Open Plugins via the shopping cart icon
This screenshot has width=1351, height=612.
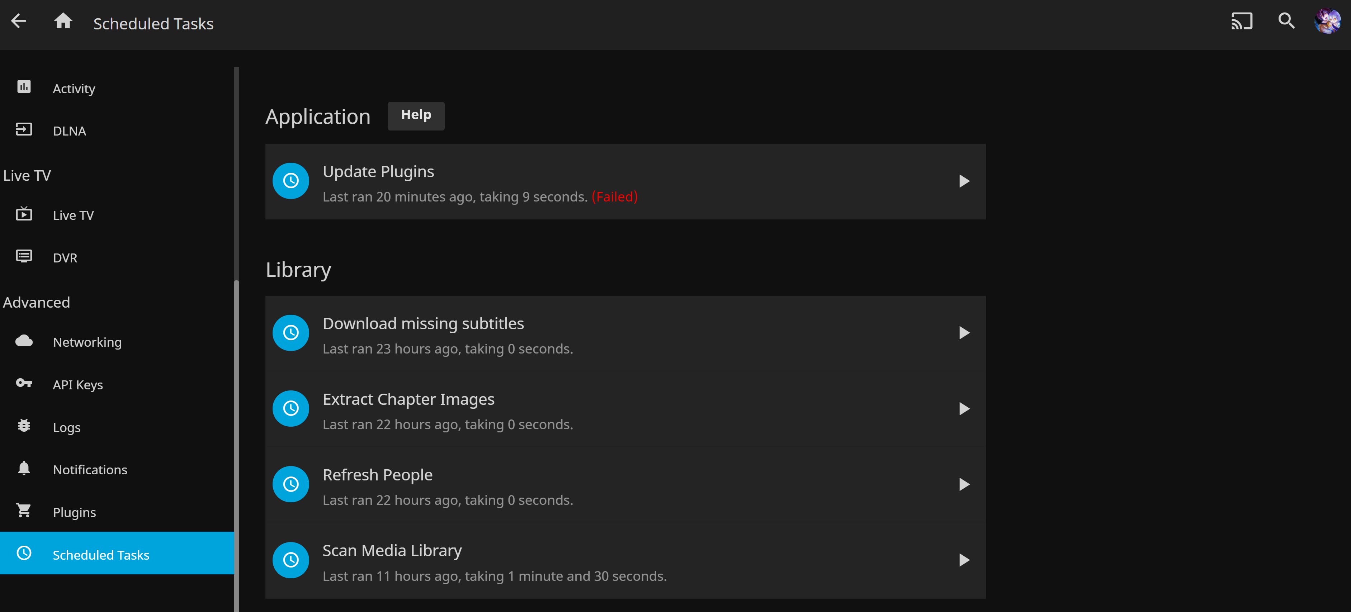click(24, 511)
